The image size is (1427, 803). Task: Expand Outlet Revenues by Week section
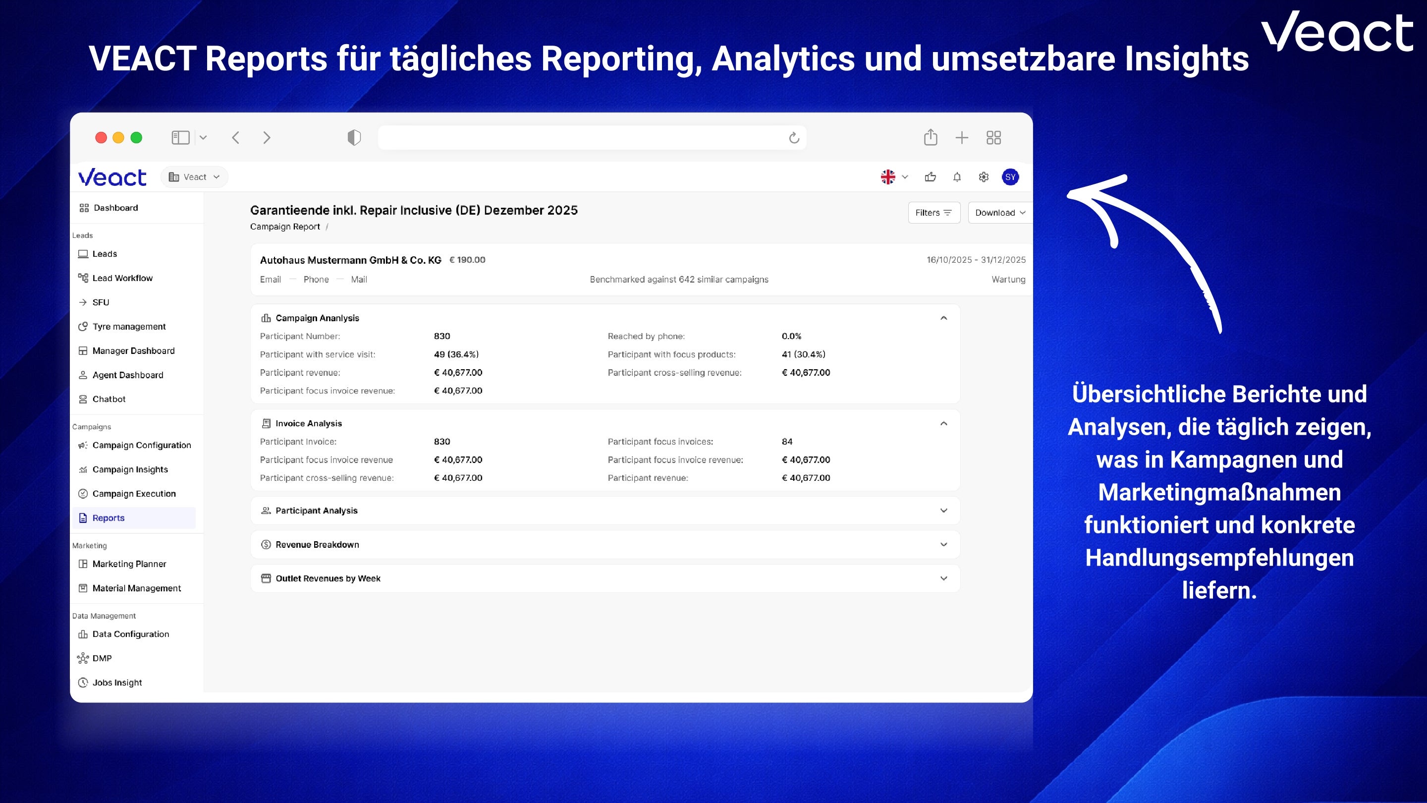tap(943, 578)
